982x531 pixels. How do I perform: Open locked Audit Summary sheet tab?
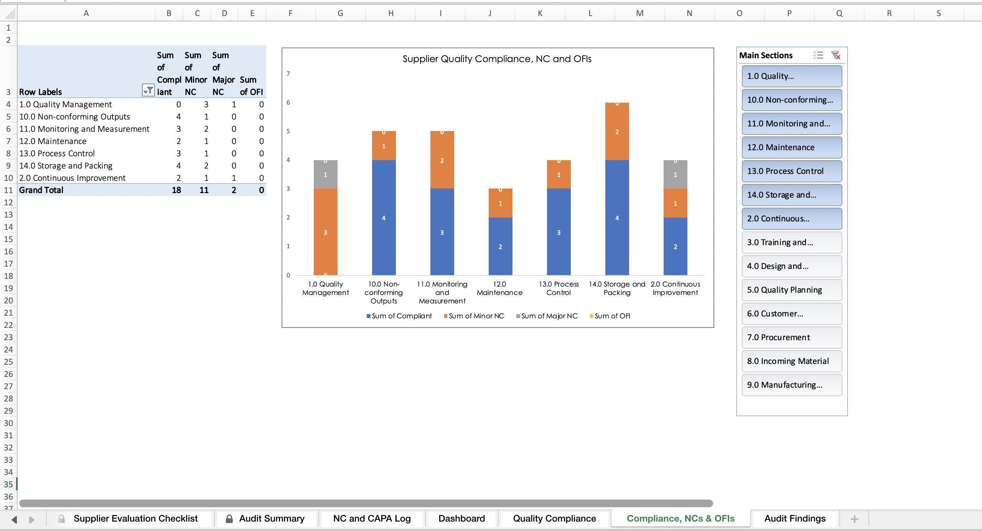pos(266,518)
